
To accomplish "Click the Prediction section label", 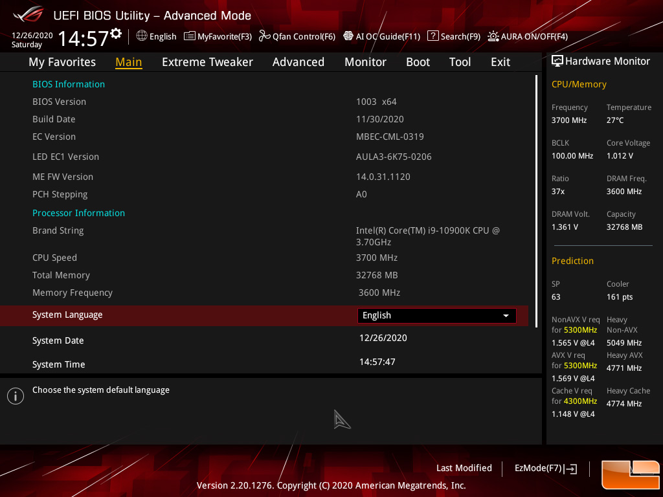I will click(572, 261).
